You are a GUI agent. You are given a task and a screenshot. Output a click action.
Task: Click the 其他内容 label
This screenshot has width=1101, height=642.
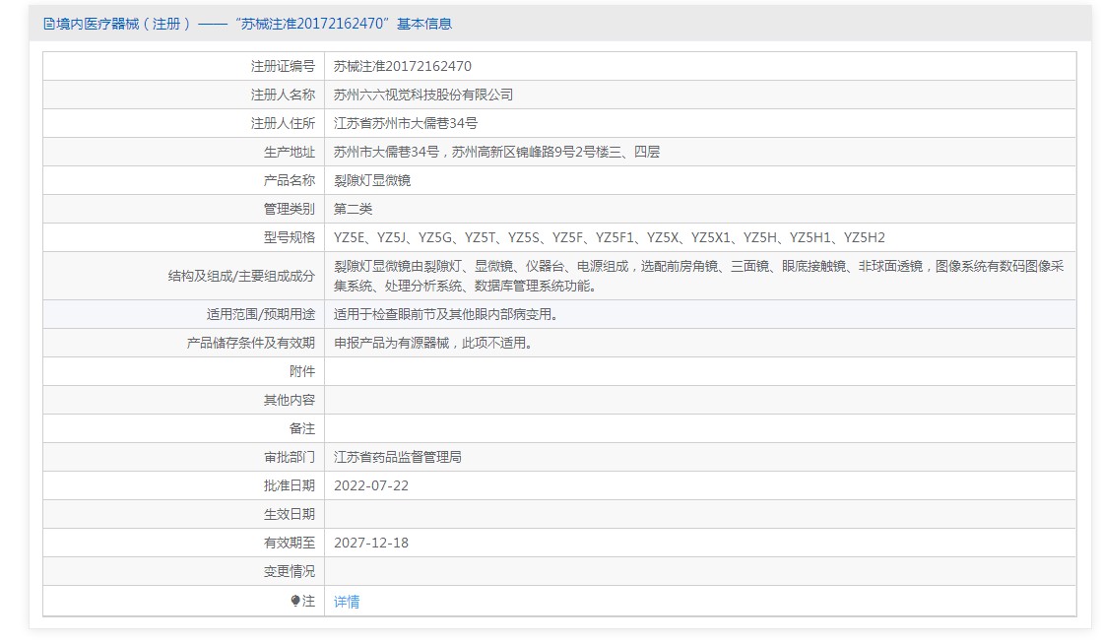point(290,401)
